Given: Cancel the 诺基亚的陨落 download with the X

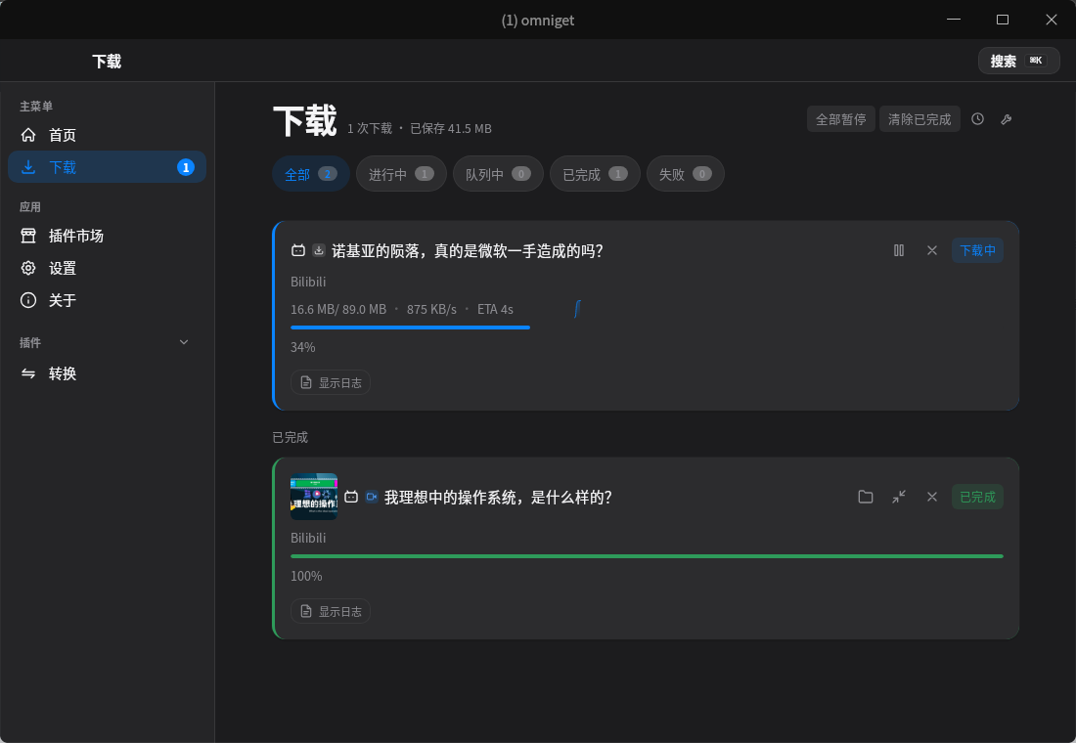Looking at the screenshot, I should coord(932,250).
